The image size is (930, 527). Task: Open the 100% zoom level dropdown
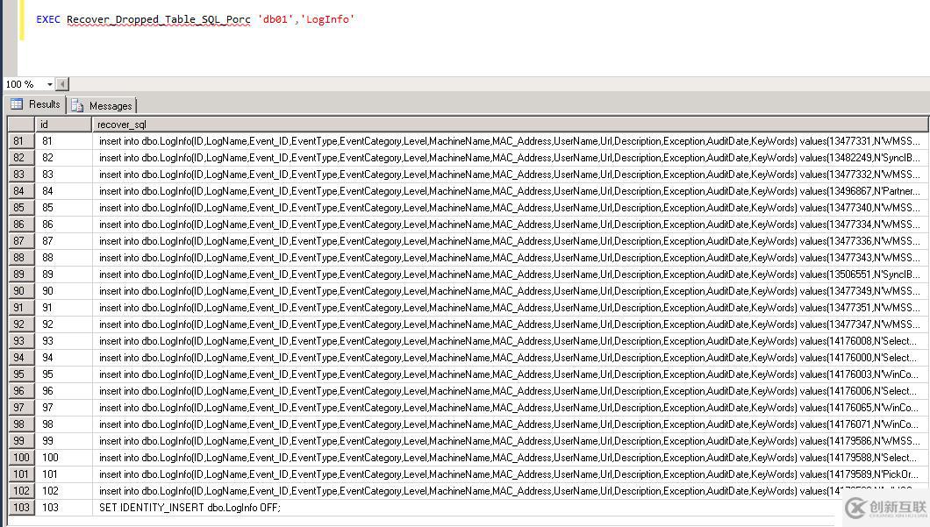click(x=49, y=83)
